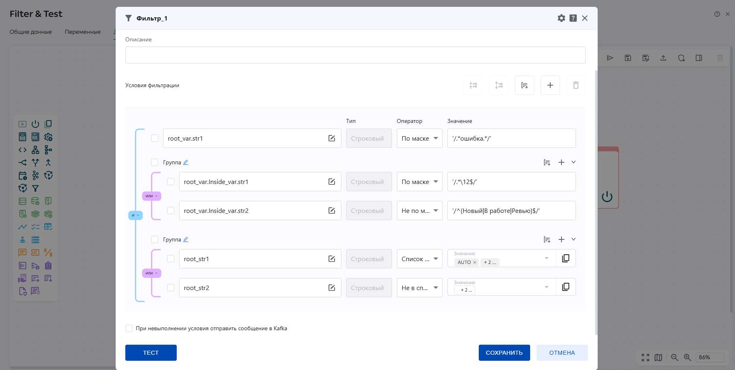Switch to Общие данные tab
This screenshot has height=370, width=735.
pos(31,32)
